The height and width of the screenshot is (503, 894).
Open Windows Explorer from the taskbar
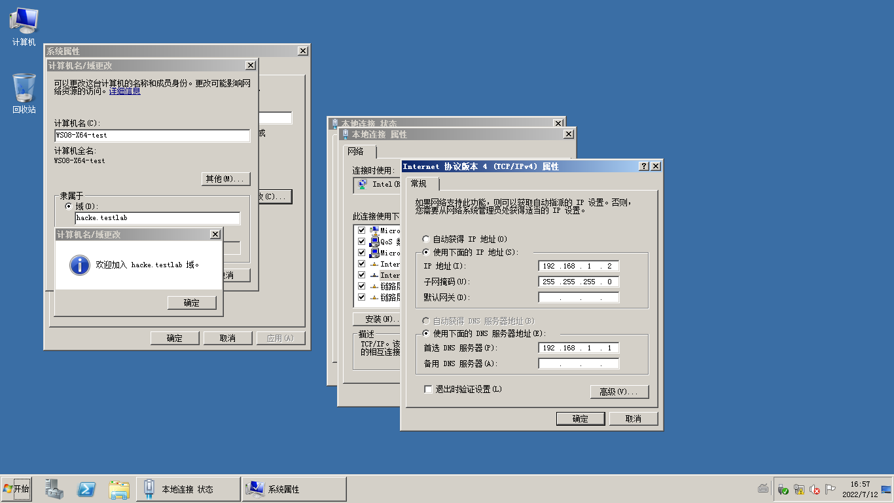pyautogui.click(x=118, y=488)
